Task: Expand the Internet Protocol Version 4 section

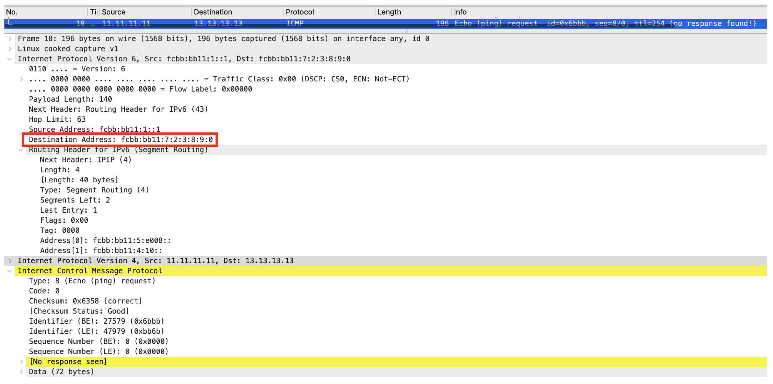Action: 10,261
